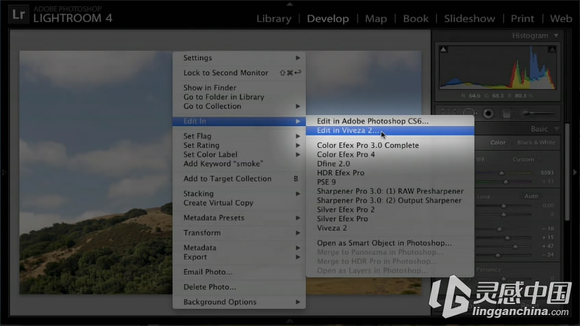
Task: Expand the Set Flag submenu
Action: click(x=239, y=136)
